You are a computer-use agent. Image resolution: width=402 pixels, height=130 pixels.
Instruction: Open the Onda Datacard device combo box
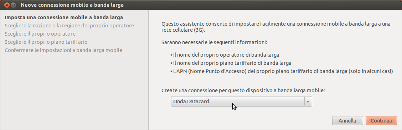tap(242, 102)
